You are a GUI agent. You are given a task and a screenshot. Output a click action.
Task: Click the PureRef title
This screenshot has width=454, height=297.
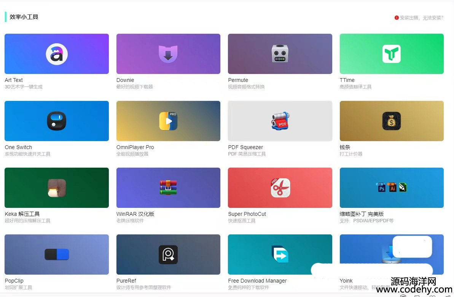coord(126,281)
